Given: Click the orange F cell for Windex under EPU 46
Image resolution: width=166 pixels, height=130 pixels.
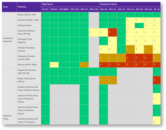Looking at the screenshot, I should pyautogui.click(x=148, y=49).
